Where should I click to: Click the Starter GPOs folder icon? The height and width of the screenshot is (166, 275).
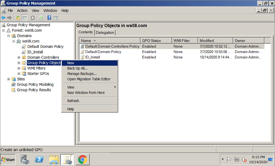click(x=24, y=74)
